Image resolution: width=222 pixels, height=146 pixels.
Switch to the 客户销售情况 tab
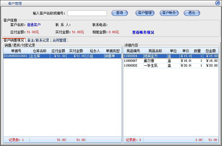[14, 40]
